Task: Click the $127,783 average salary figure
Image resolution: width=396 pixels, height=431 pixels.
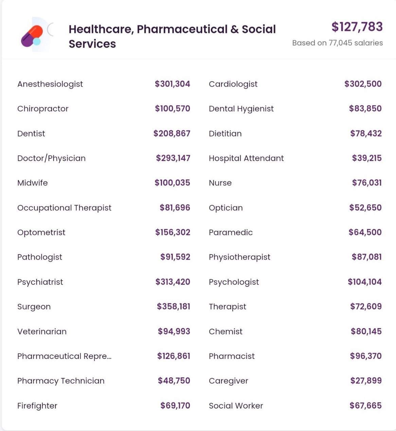Action: [357, 27]
